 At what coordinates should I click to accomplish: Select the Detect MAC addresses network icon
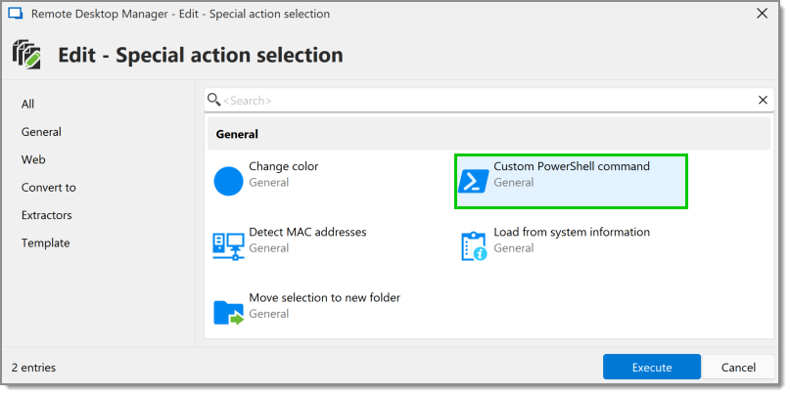pyautogui.click(x=228, y=246)
